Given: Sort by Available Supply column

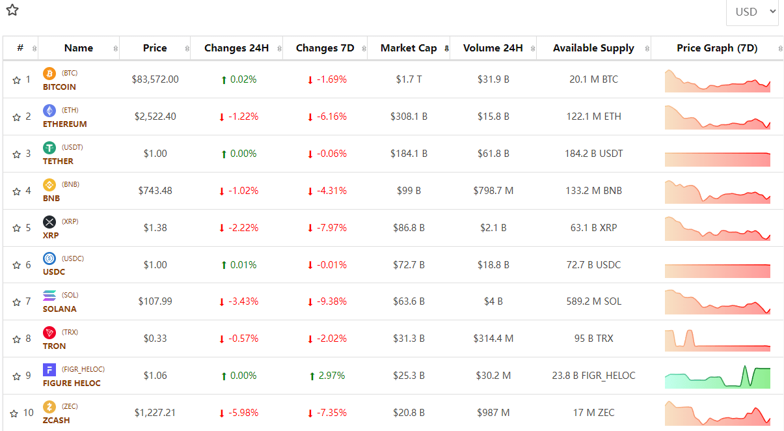Looking at the screenshot, I should tap(593, 48).
